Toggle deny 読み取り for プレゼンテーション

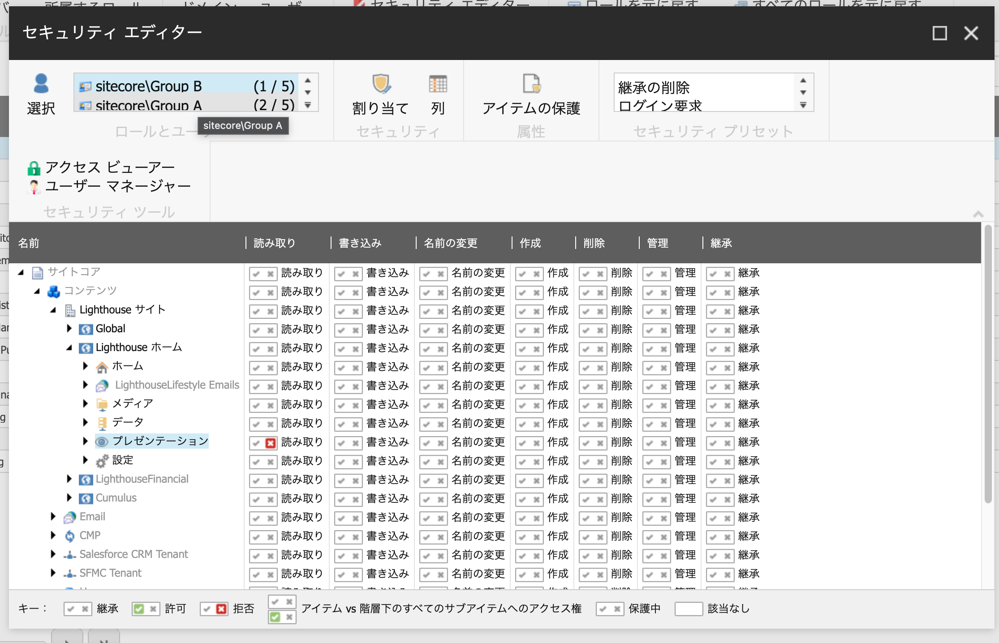tap(271, 443)
